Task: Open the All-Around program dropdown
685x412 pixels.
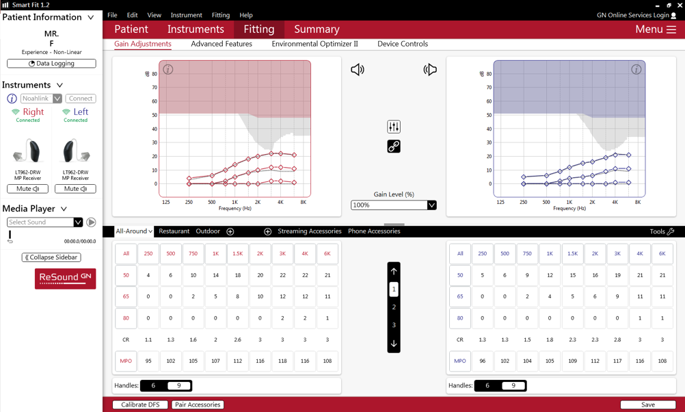Action: click(134, 231)
